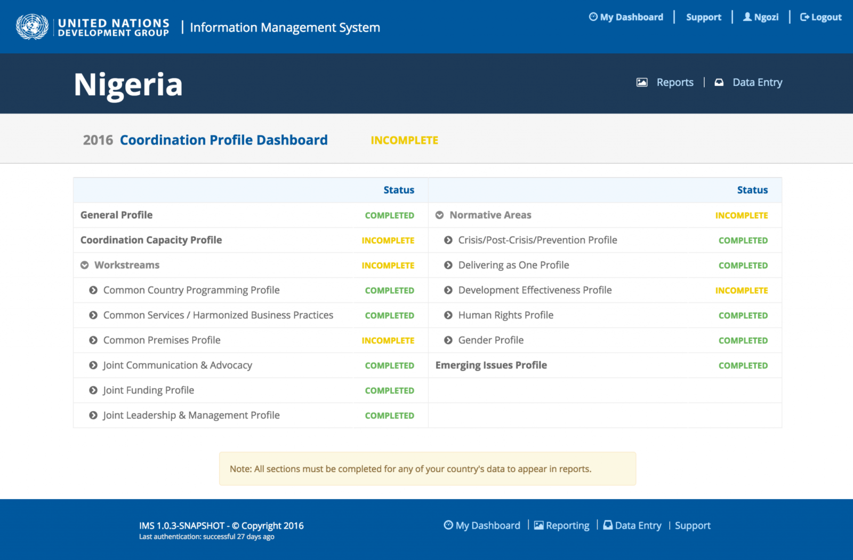This screenshot has width=853, height=560.
Task: Expand arrow for Joint Funding Profile
Action: (x=93, y=390)
